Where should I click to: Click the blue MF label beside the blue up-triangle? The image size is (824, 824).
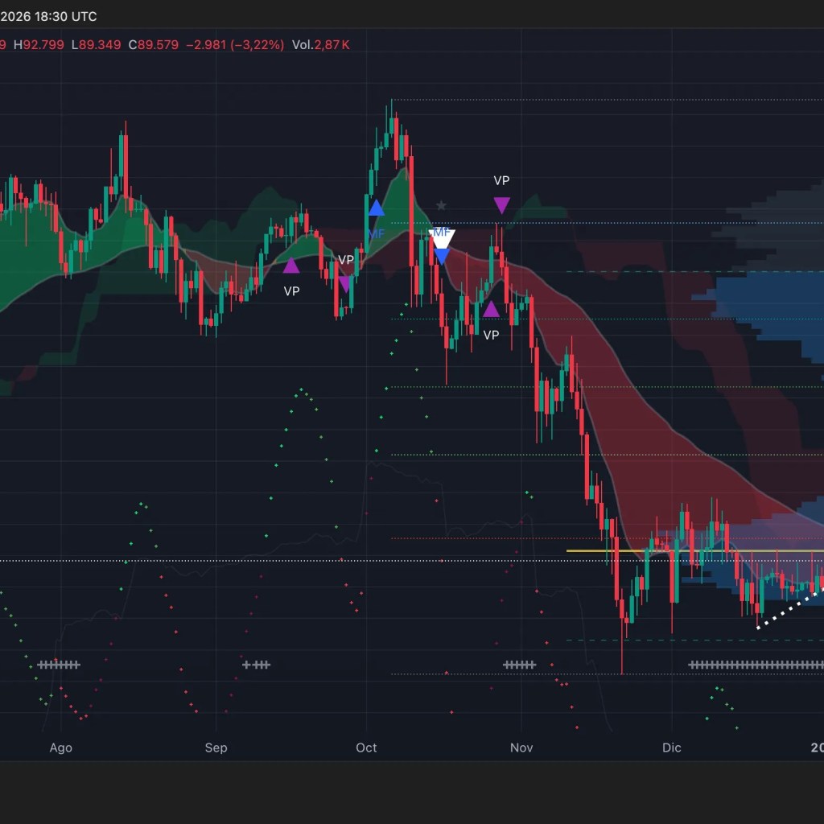377,234
